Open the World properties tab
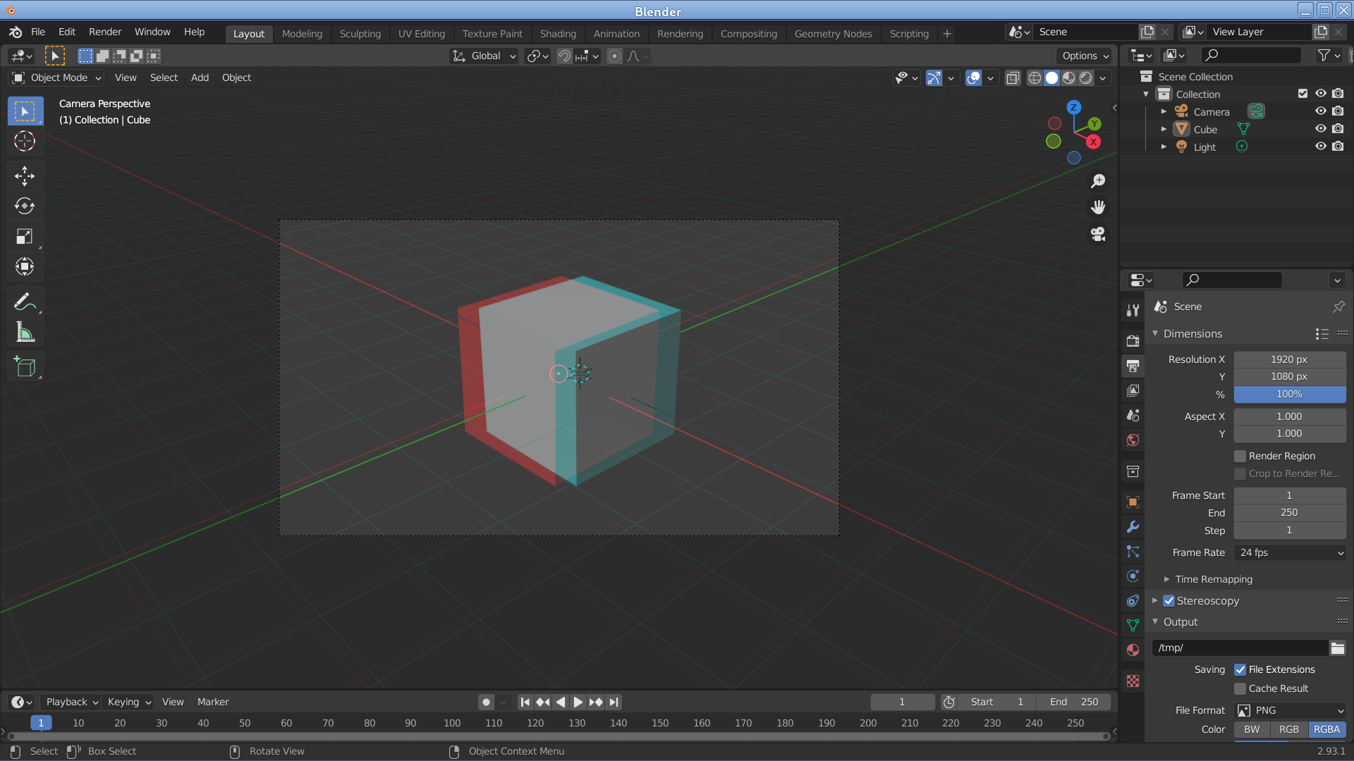Screen dimensions: 1354x761 click(x=1133, y=440)
